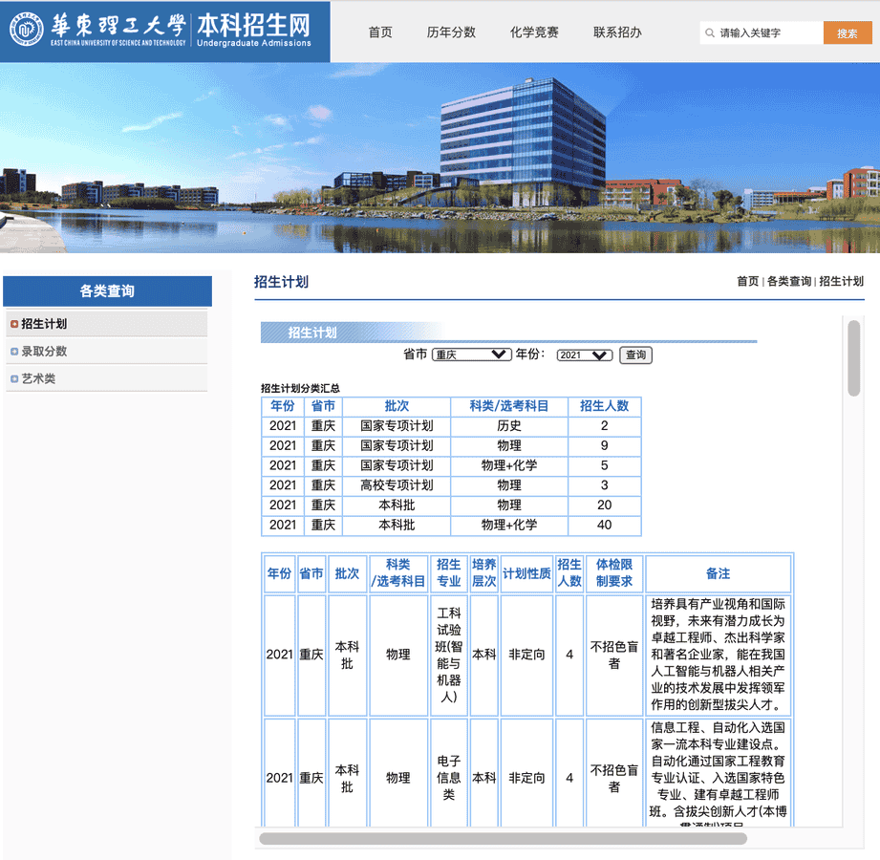Click the red bullet icon beside 招生计划
Viewport: 880px width, 860px height.
pyautogui.click(x=14, y=324)
